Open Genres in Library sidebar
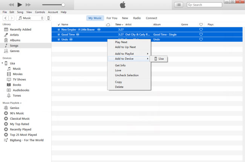The width and height of the screenshot is (245, 162). pyautogui.click(x=15, y=51)
